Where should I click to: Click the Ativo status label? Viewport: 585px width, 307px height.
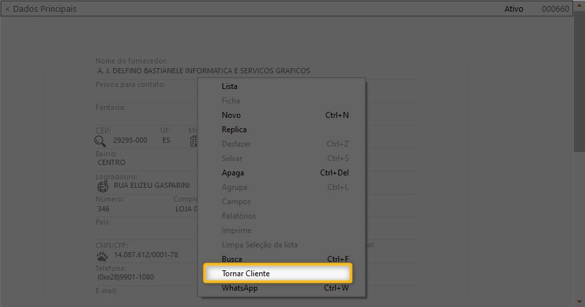pos(514,9)
